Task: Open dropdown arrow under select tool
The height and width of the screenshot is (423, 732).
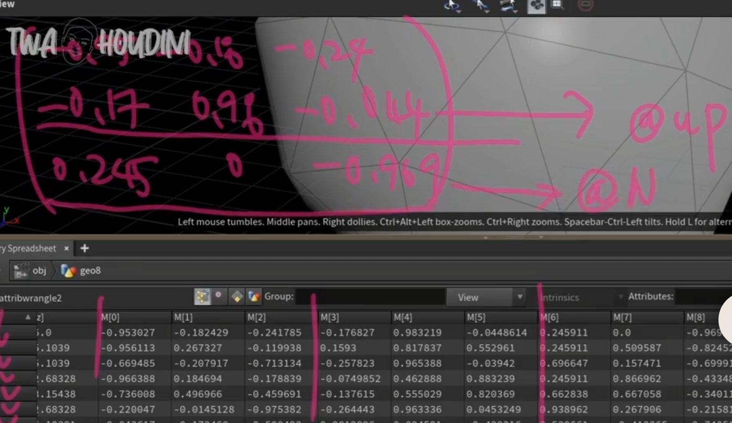Action: 486,11
